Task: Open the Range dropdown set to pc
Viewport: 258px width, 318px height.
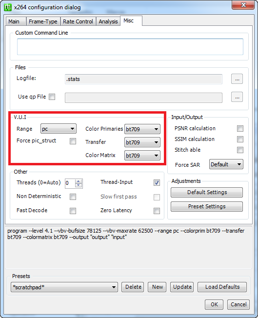Action: click(59, 129)
